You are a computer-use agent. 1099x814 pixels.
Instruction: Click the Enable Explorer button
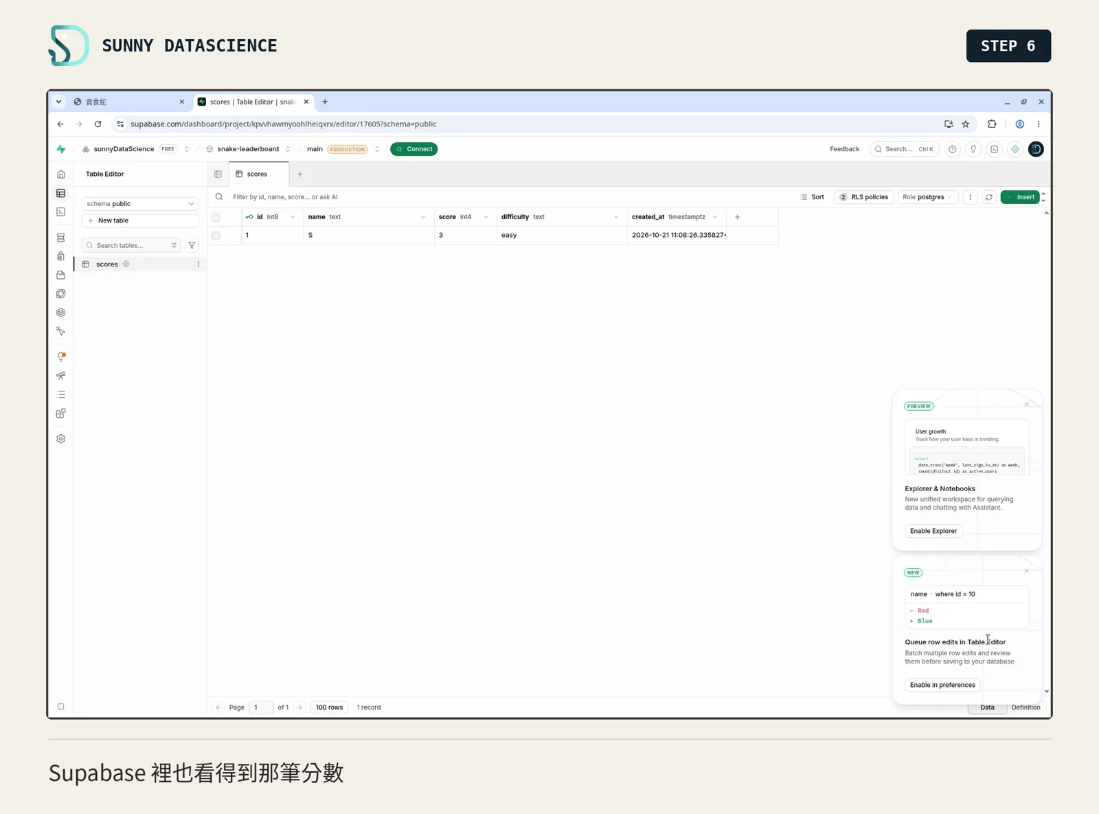[x=933, y=531]
